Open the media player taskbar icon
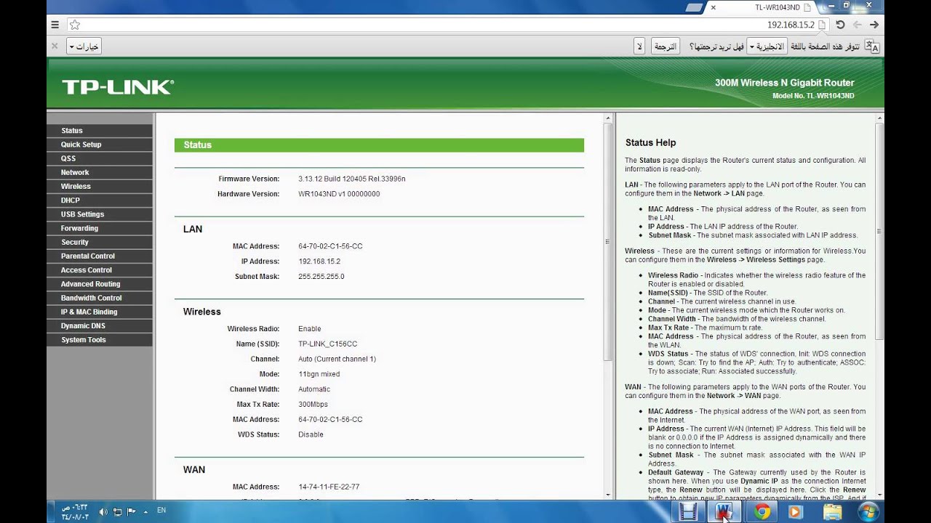Viewport: 931px width, 523px height. tap(794, 512)
